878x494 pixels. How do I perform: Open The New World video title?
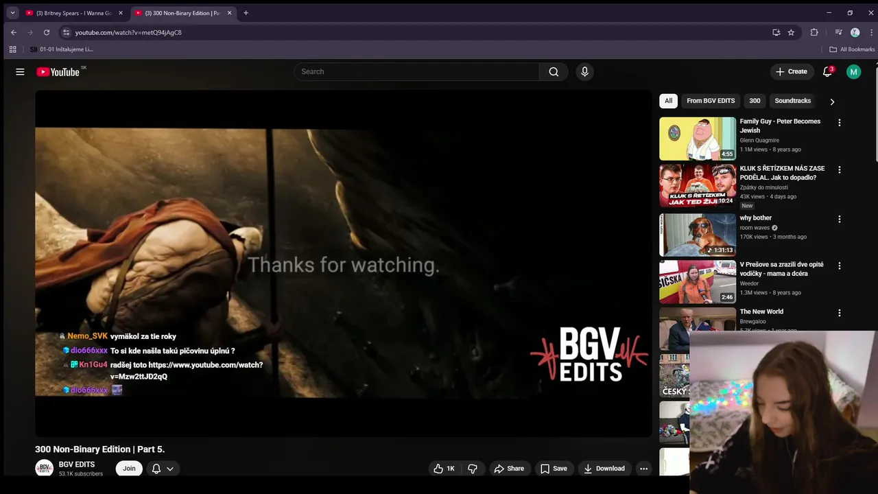click(x=761, y=311)
